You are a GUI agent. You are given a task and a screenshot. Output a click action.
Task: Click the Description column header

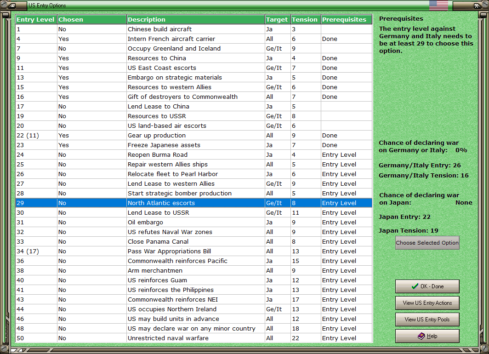tap(196, 19)
